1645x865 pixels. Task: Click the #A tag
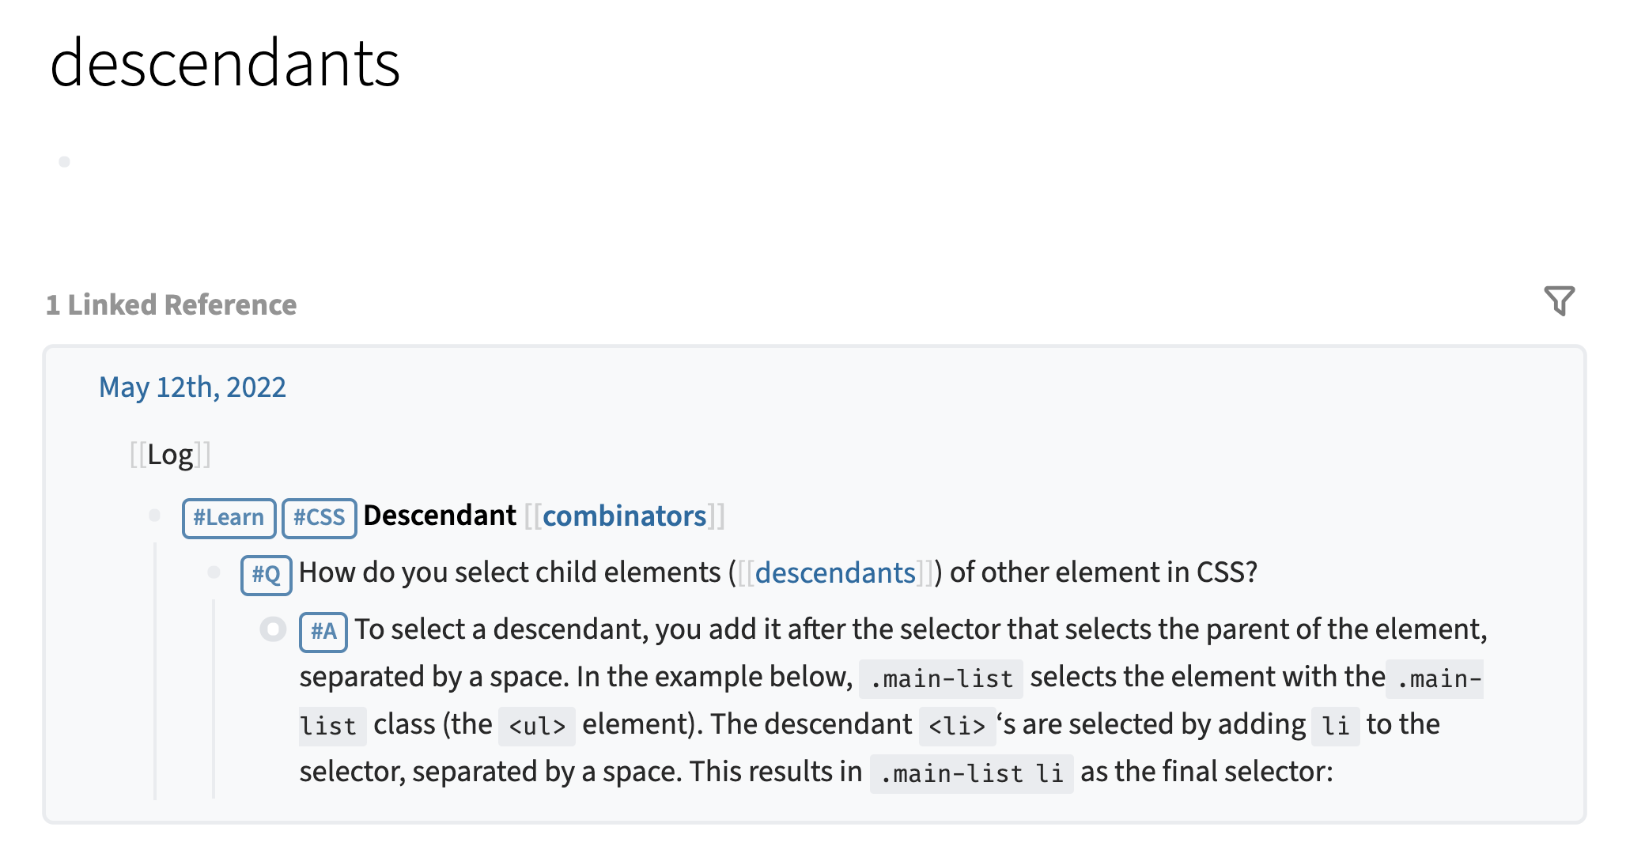pyautogui.click(x=322, y=631)
